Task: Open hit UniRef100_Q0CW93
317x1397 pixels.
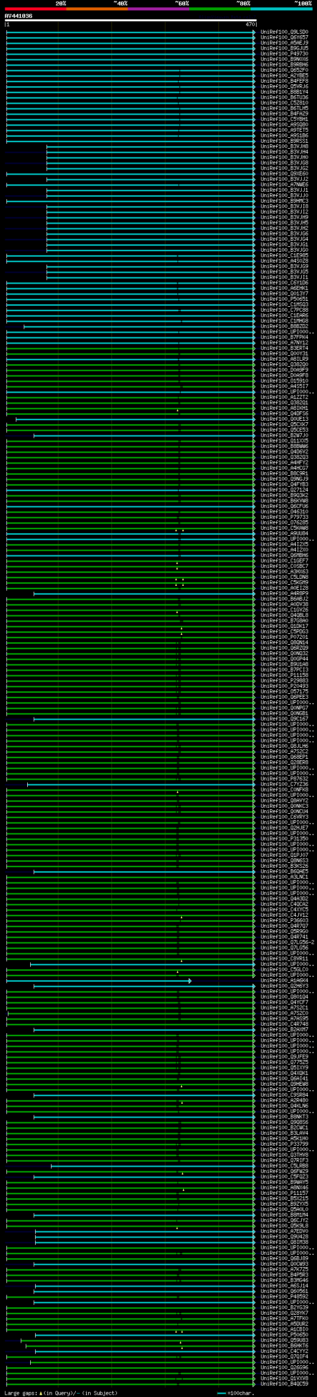Action: [x=284, y=1265]
